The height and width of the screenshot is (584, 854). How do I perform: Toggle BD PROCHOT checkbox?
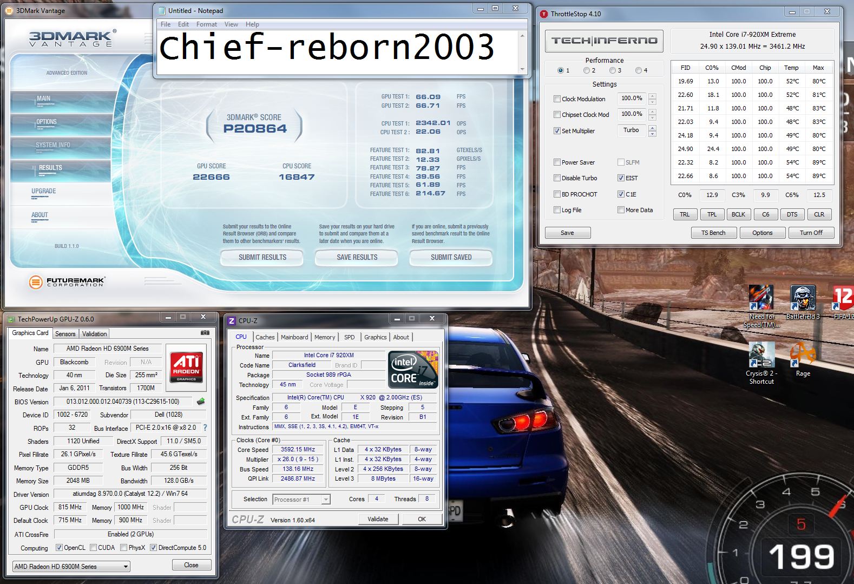click(557, 194)
